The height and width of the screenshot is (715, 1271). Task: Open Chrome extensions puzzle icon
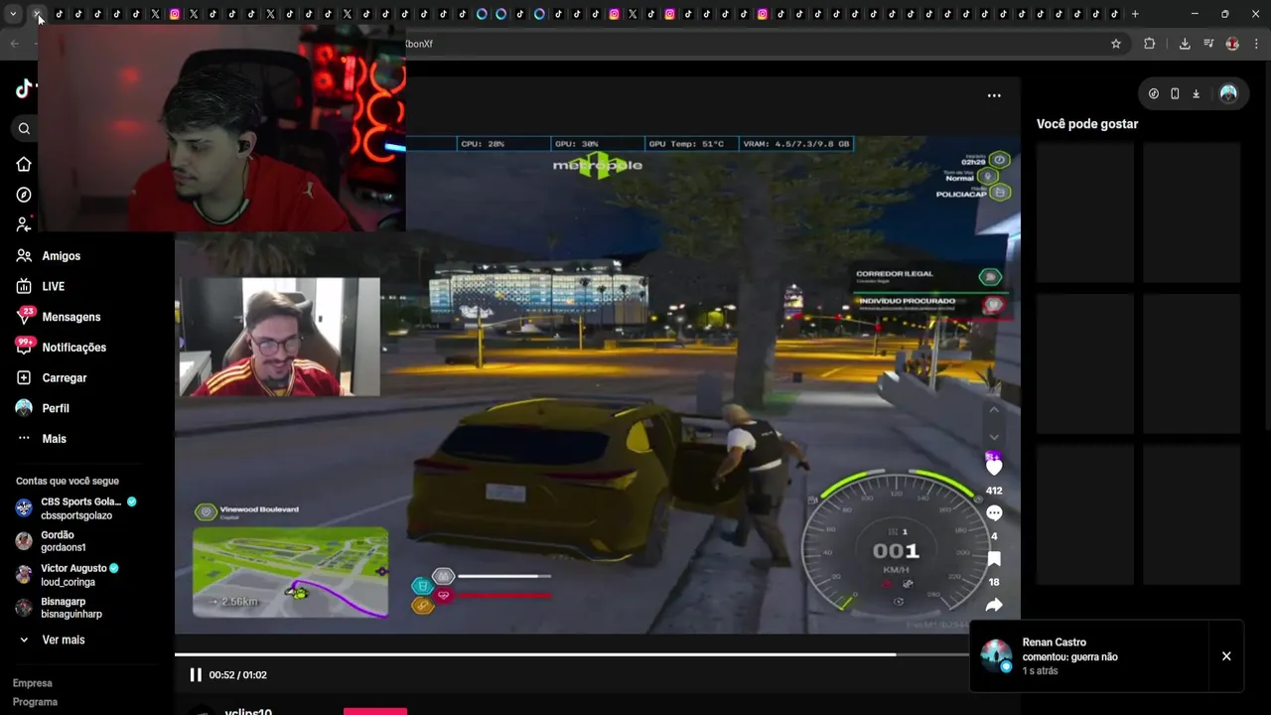(1150, 44)
